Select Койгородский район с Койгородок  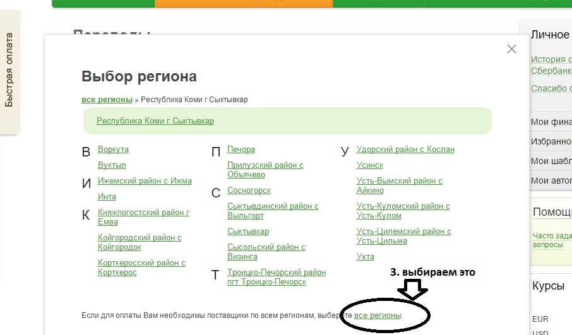pyautogui.click(x=140, y=242)
